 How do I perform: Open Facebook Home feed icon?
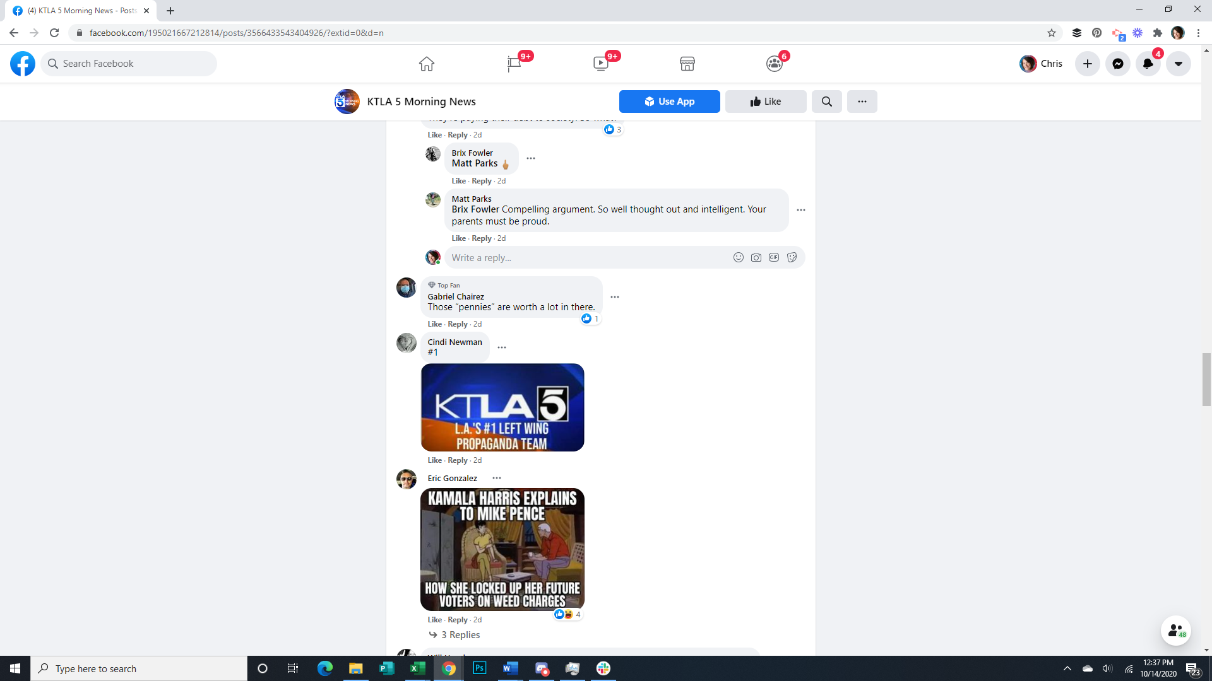(x=427, y=64)
